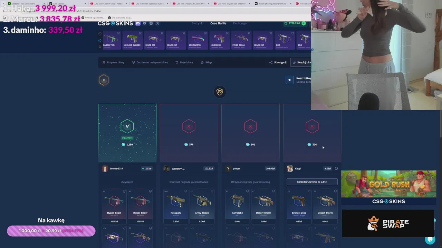This screenshot has width=442, height=248.
Task: Toggle the check badge on Resupply card
Action: [185, 191]
